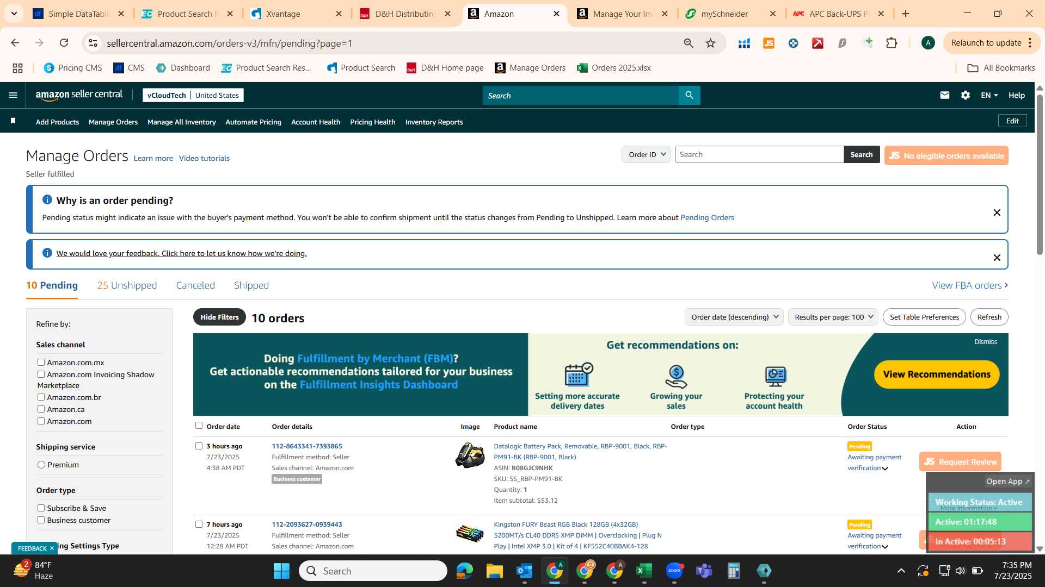Bookmark this page with the star icon
The width and height of the screenshot is (1045, 587).
(x=710, y=43)
